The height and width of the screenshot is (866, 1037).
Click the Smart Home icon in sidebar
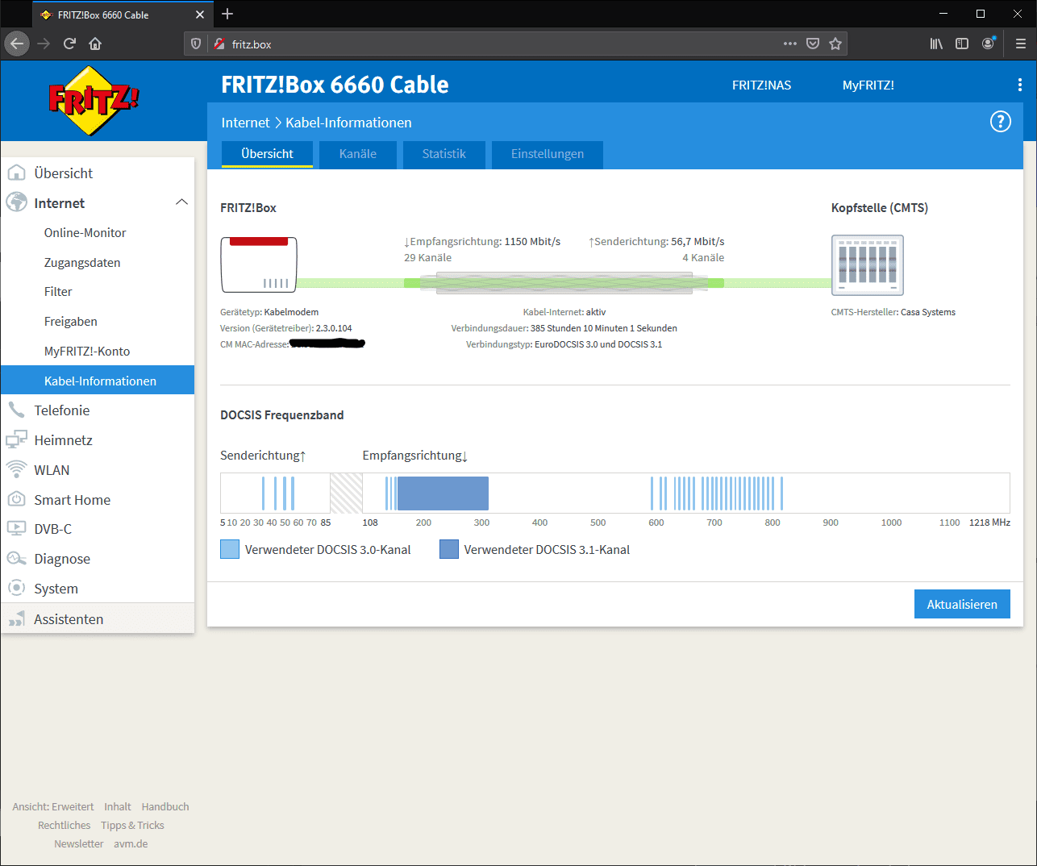click(x=16, y=499)
